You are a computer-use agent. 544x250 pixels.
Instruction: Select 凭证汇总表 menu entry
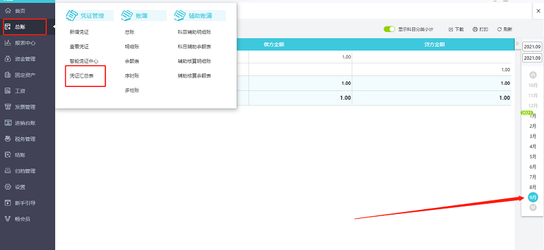click(x=82, y=75)
